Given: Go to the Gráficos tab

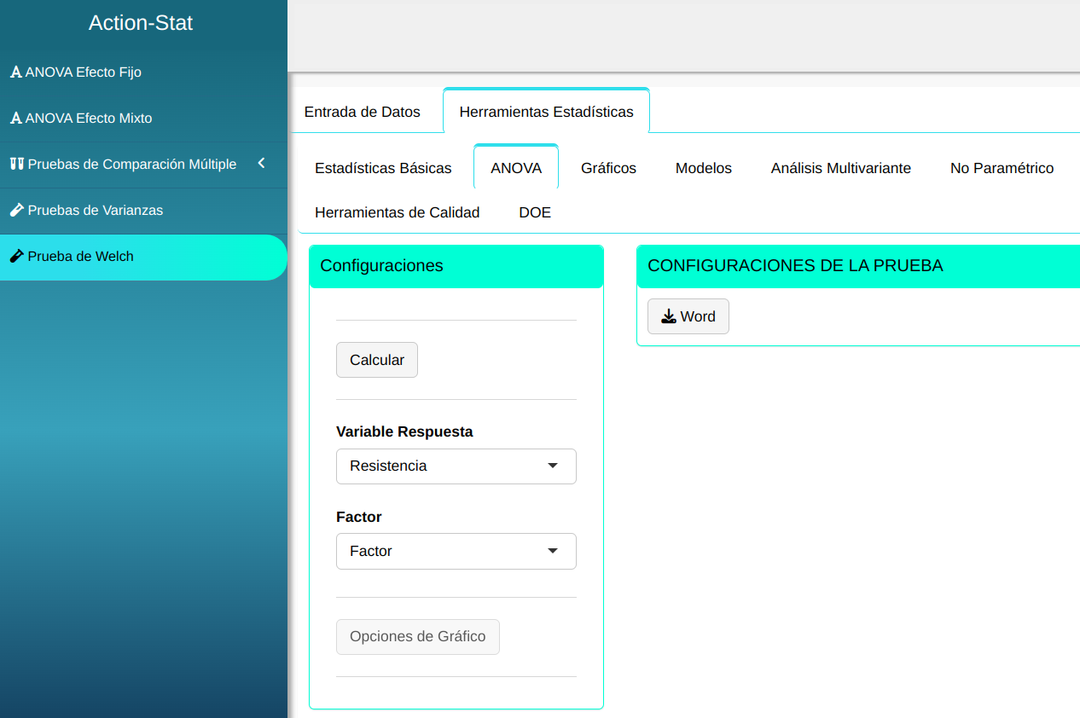Looking at the screenshot, I should [608, 168].
